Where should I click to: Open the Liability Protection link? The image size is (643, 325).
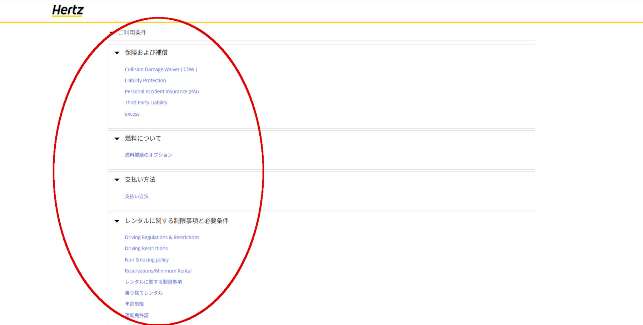pos(145,81)
